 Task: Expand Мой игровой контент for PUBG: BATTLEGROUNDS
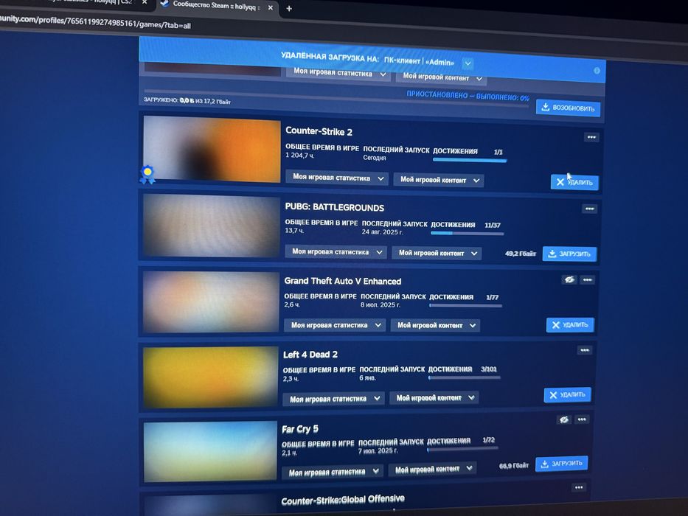(x=437, y=253)
